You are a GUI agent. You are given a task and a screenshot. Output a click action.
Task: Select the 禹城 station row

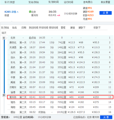pyautogui.click(x=61, y=82)
